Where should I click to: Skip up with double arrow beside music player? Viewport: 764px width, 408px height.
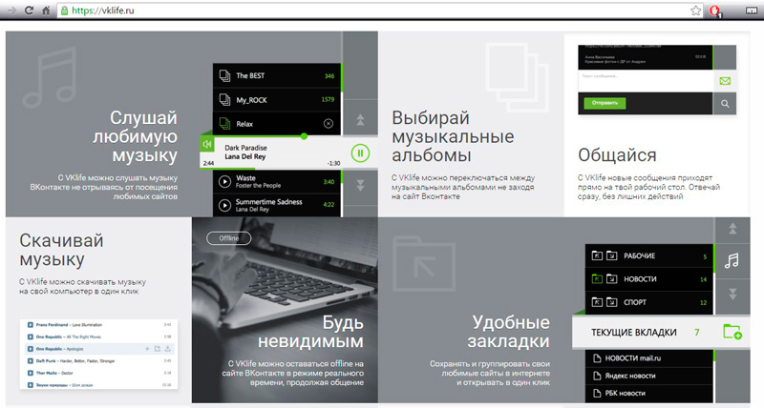pyautogui.click(x=360, y=119)
